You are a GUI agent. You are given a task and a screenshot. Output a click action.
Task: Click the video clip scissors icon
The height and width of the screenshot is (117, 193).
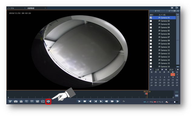click(10, 101)
